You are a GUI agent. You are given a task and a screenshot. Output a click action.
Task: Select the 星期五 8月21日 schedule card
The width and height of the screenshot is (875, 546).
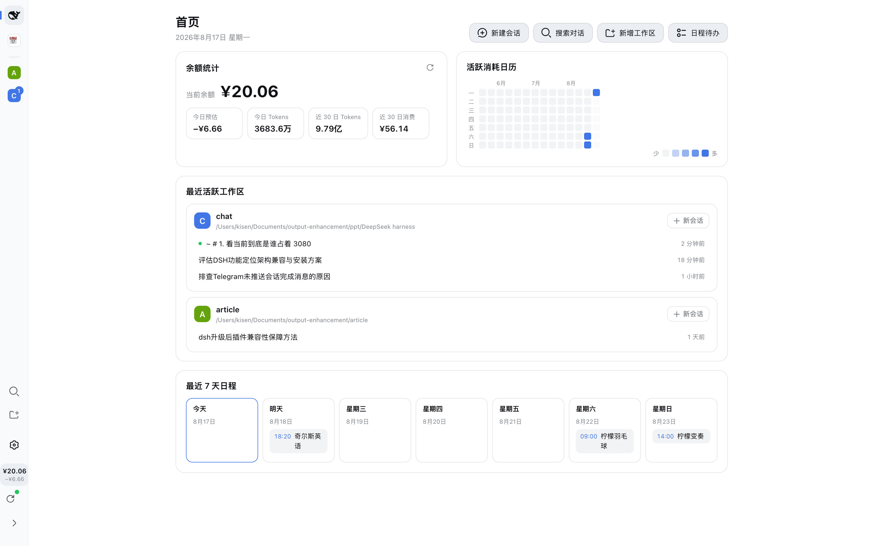(528, 430)
